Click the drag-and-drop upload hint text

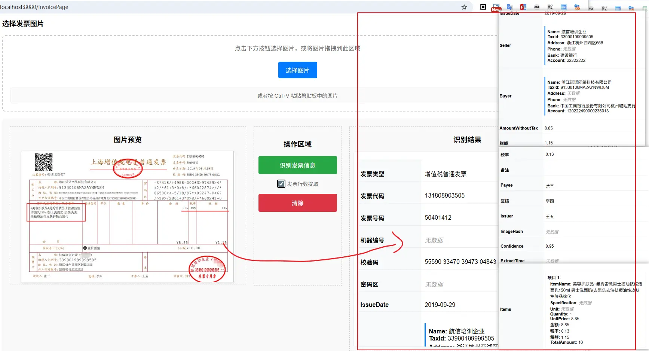(x=297, y=48)
